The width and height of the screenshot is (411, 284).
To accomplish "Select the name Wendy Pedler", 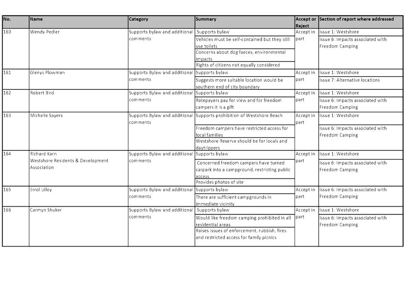I will pos(45,32).
